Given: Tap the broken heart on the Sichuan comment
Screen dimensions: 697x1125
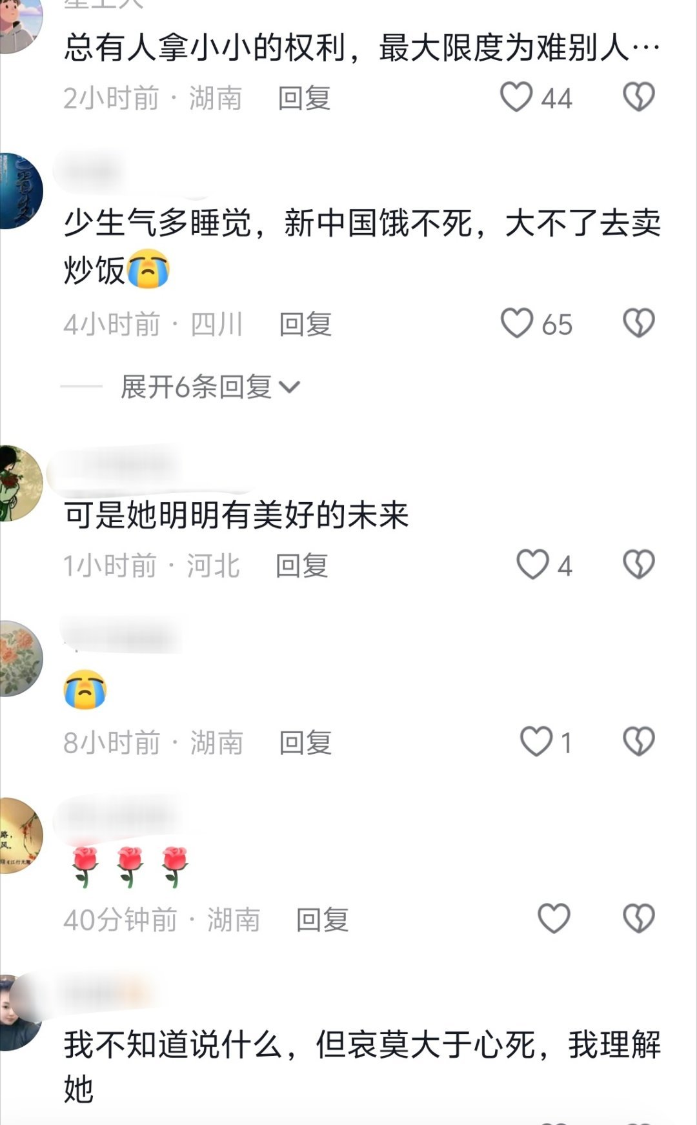Looking at the screenshot, I should point(639,323).
